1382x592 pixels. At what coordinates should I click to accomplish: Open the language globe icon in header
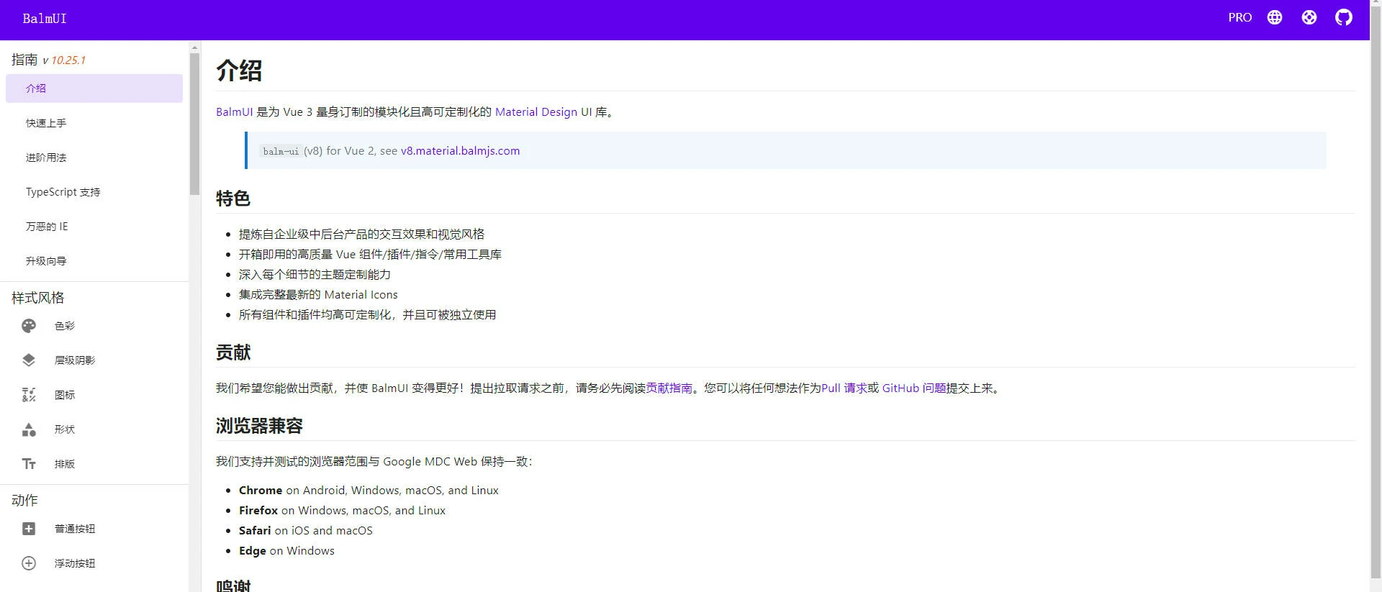(x=1274, y=17)
